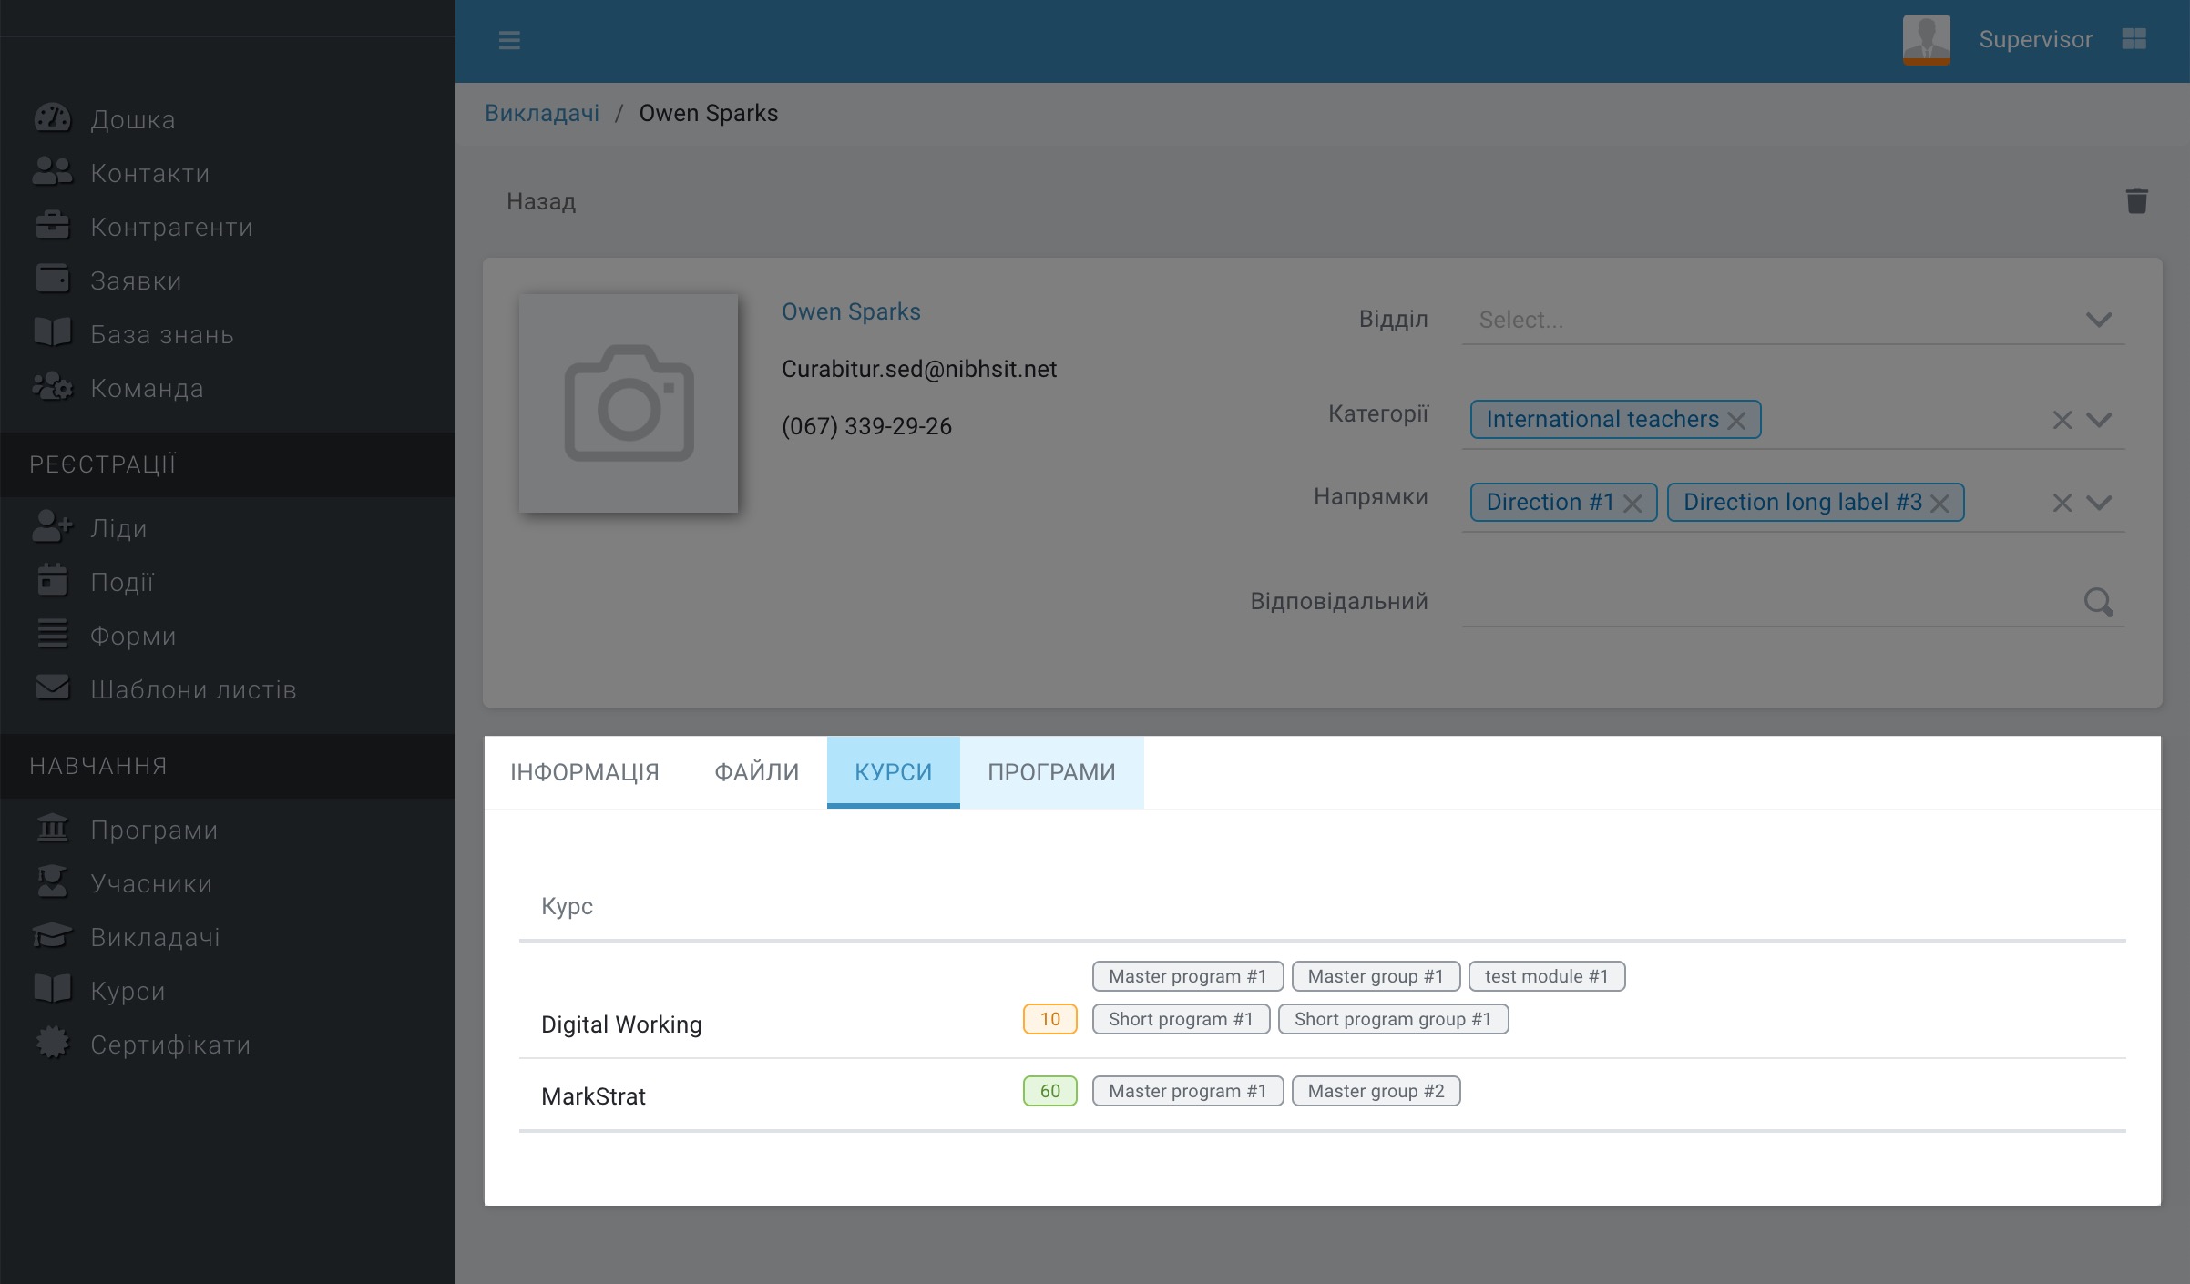2190x1284 pixels.
Task: Click Short program #1 tag
Action: pos(1182,1019)
